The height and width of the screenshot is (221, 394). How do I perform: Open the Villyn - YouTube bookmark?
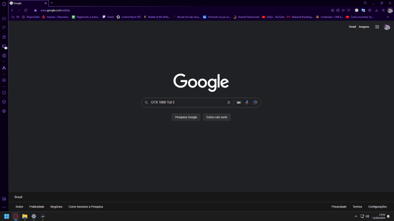pos(273,17)
